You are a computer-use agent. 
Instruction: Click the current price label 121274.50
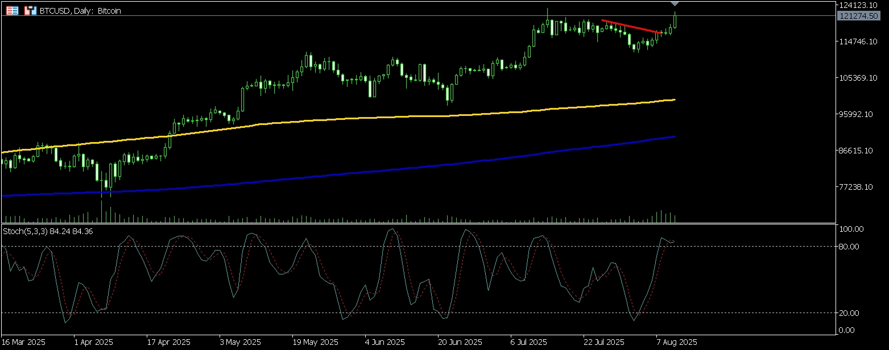click(x=856, y=16)
